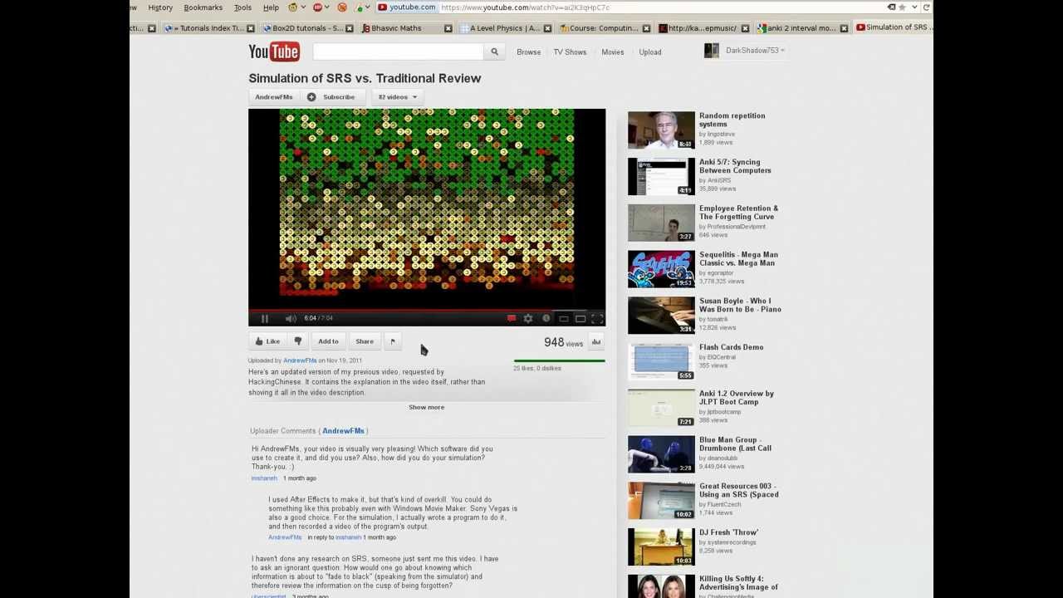Open the Browse page
The width and height of the screenshot is (1063, 598).
[x=528, y=51]
